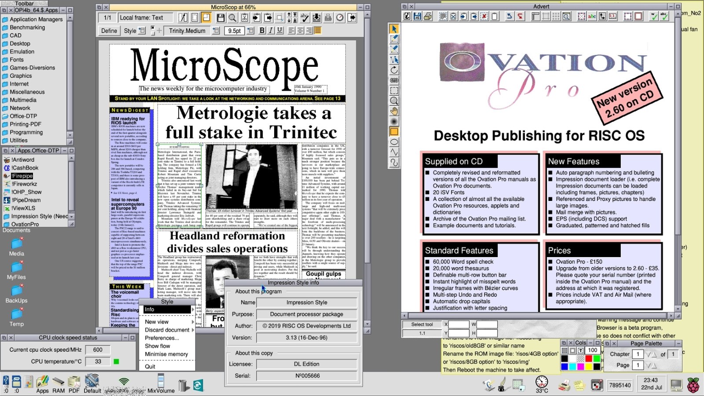704x396 pixels.
Task: Toggle Underline formatting in MicroScop
Action: pos(279,30)
